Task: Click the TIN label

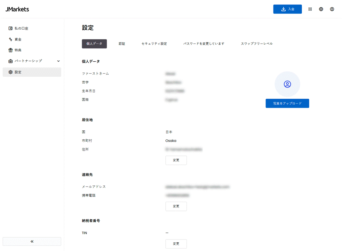Action: click(x=85, y=233)
